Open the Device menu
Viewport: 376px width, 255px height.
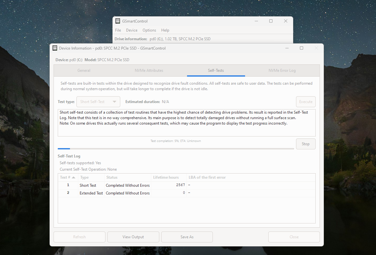(132, 30)
